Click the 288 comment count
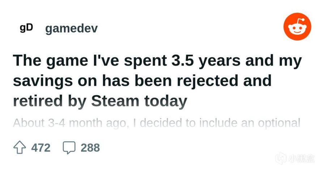This screenshot has width=324, height=169. pyautogui.click(x=90, y=148)
